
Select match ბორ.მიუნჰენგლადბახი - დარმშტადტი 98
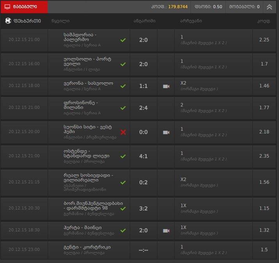point(93,206)
